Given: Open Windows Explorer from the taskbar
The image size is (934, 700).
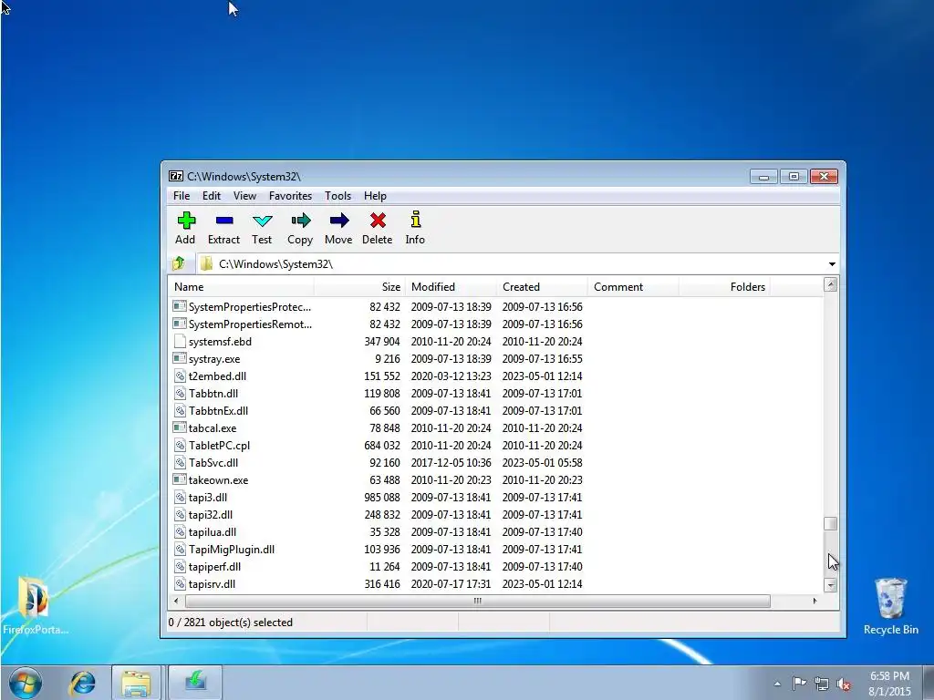Looking at the screenshot, I should (x=136, y=682).
